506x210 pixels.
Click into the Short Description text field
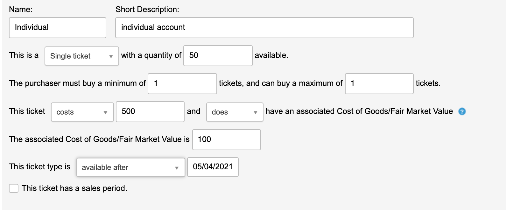264,28
